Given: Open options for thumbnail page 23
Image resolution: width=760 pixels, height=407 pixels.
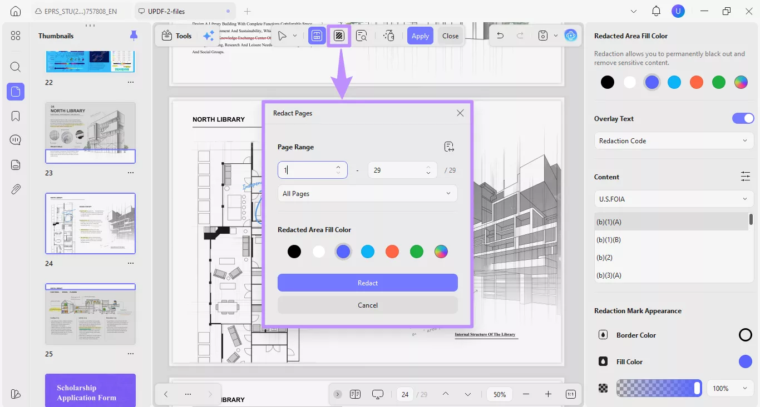Looking at the screenshot, I should pyautogui.click(x=131, y=173).
